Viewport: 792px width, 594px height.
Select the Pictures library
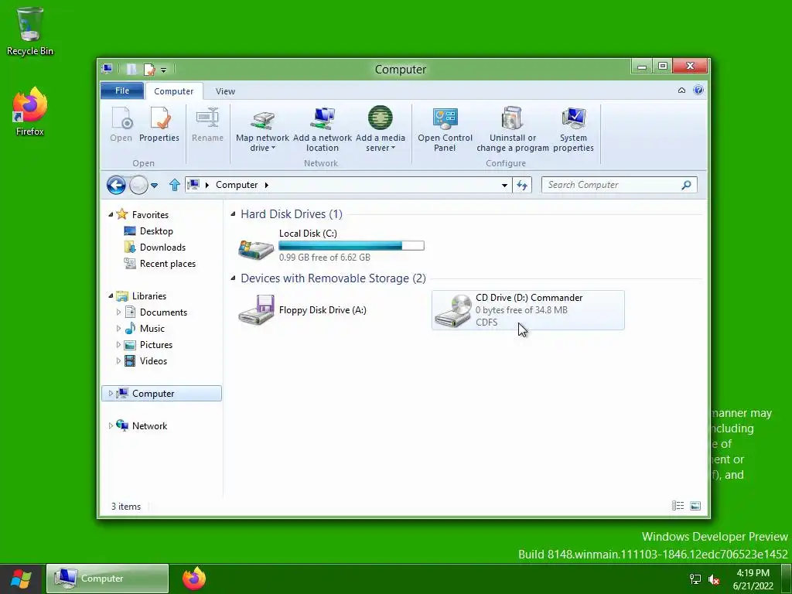156,344
